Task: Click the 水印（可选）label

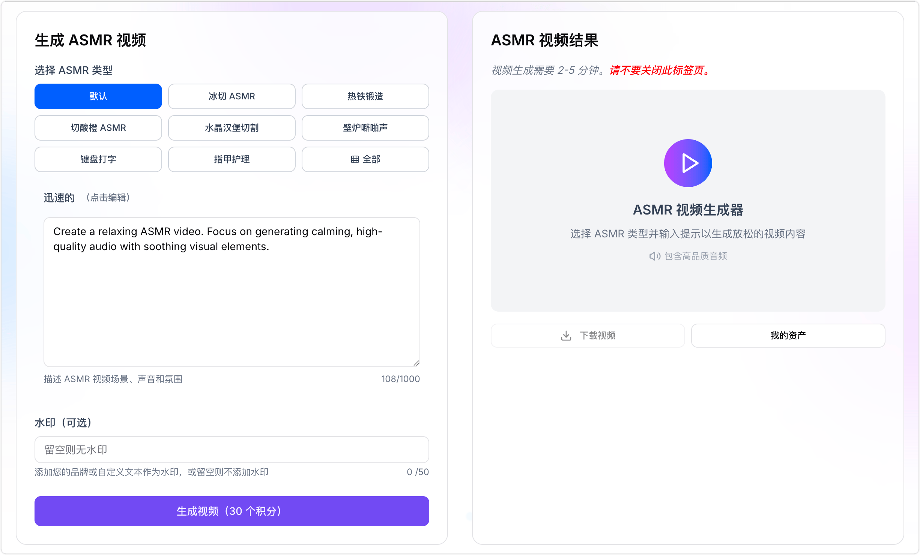Action: point(63,423)
